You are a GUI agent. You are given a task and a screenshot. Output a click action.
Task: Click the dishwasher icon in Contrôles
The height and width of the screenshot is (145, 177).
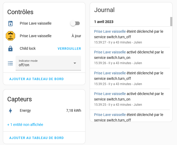[10, 23]
